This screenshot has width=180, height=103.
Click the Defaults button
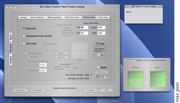pyautogui.click(x=101, y=72)
